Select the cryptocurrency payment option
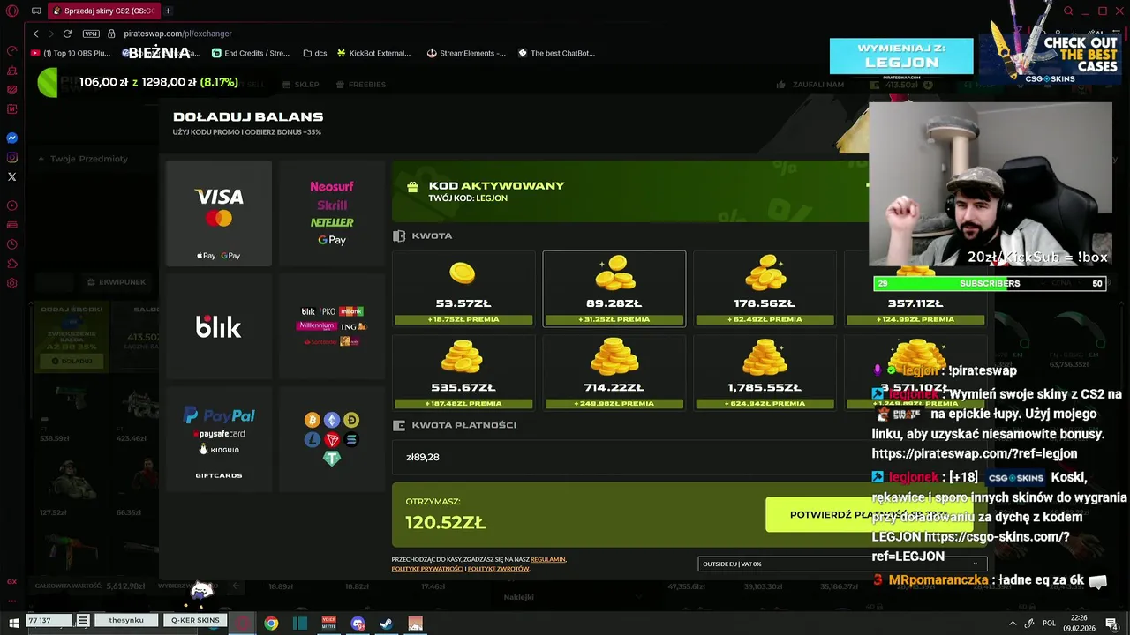 332,439
